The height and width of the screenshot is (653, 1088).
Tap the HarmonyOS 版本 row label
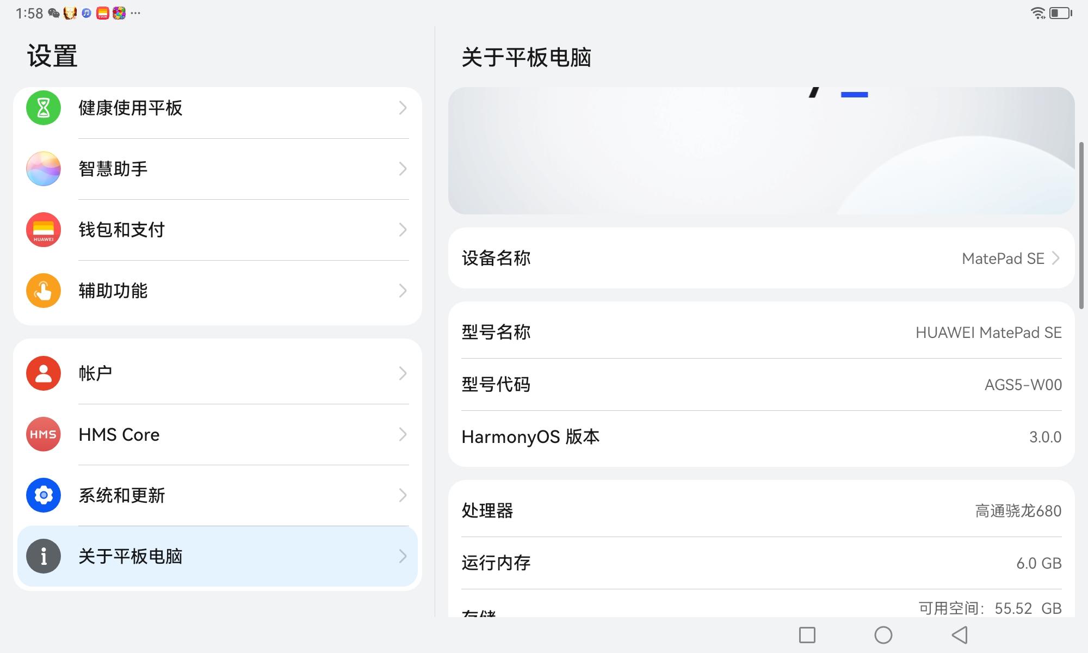(530, 437)
